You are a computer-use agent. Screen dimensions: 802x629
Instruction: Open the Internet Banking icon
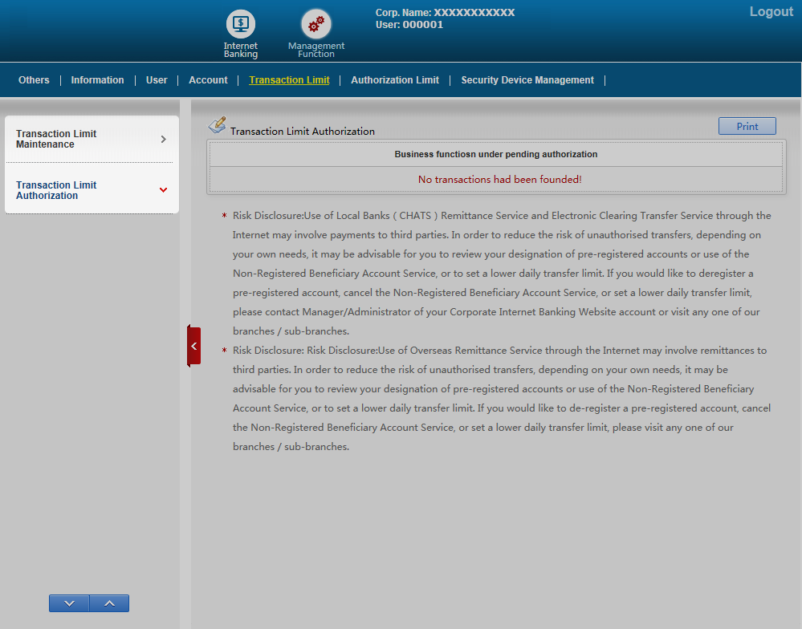240,24
